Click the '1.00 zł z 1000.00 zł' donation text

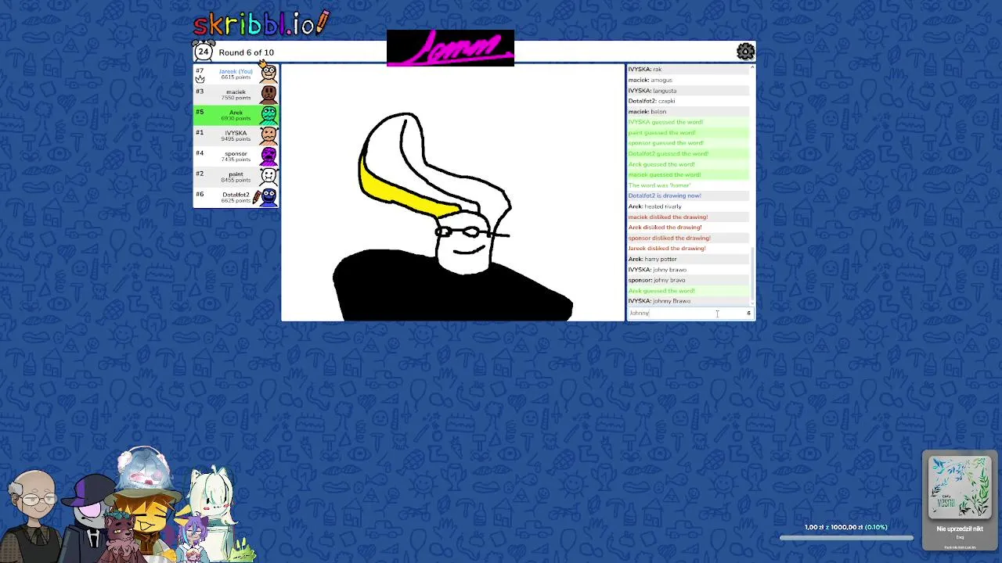tap(846, 527)
